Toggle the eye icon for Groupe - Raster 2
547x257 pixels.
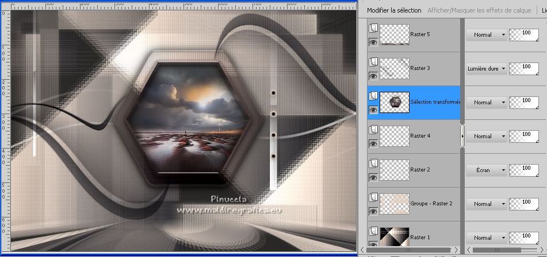coord(373,212)
